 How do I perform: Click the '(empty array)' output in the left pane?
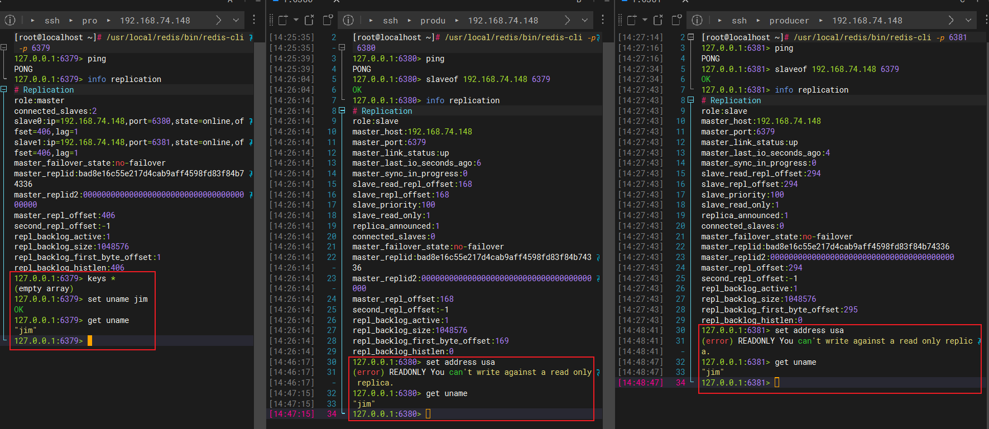coord(44,288)
